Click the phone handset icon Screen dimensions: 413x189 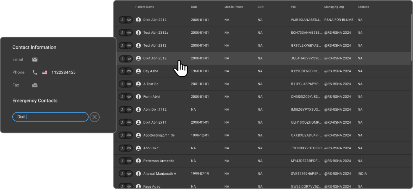35,72
